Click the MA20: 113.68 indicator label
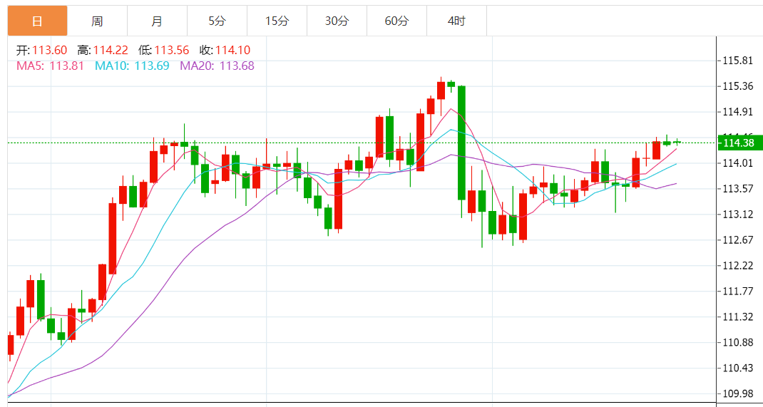 point(217,66)
